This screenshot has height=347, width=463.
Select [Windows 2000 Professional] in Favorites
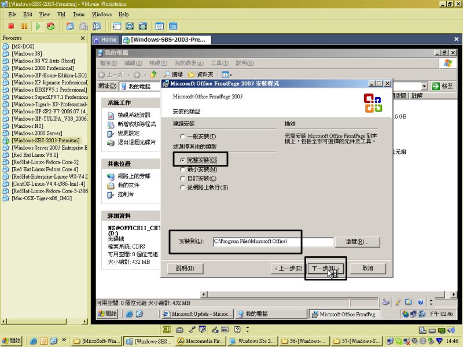43,68
